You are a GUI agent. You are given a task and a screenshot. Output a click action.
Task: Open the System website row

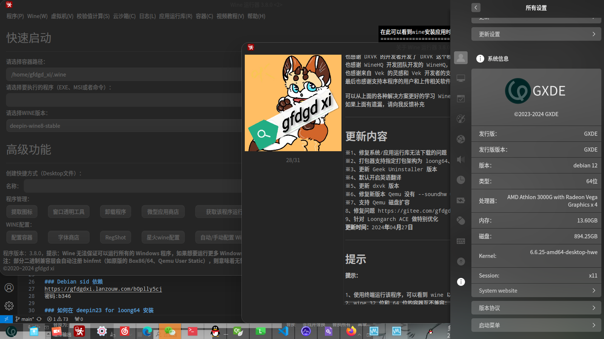pyautogui.click(x=536, y=291)
